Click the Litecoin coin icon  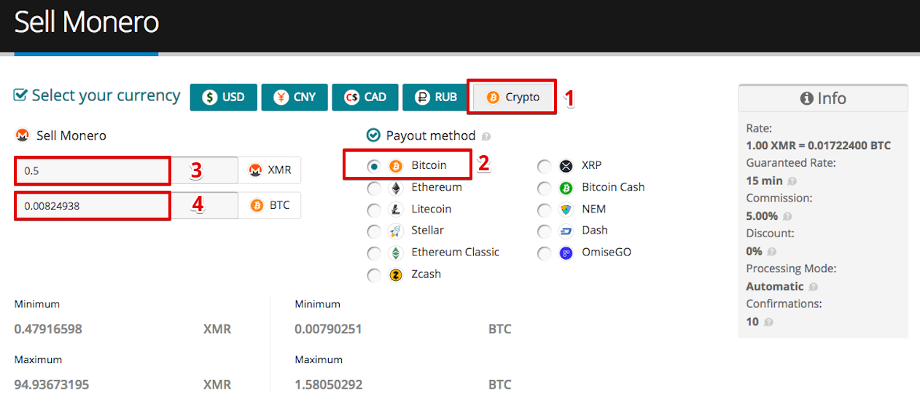click(x=396, y=210)
